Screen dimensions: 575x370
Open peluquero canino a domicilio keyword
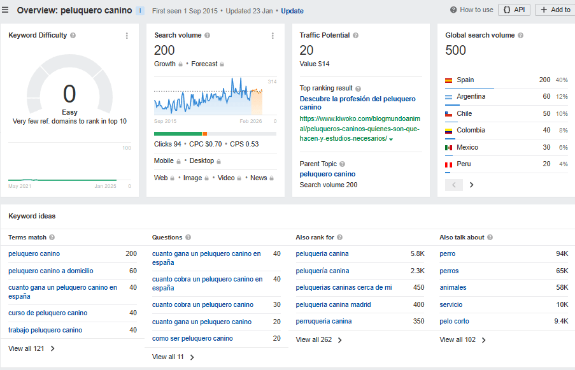pos(50,271)
